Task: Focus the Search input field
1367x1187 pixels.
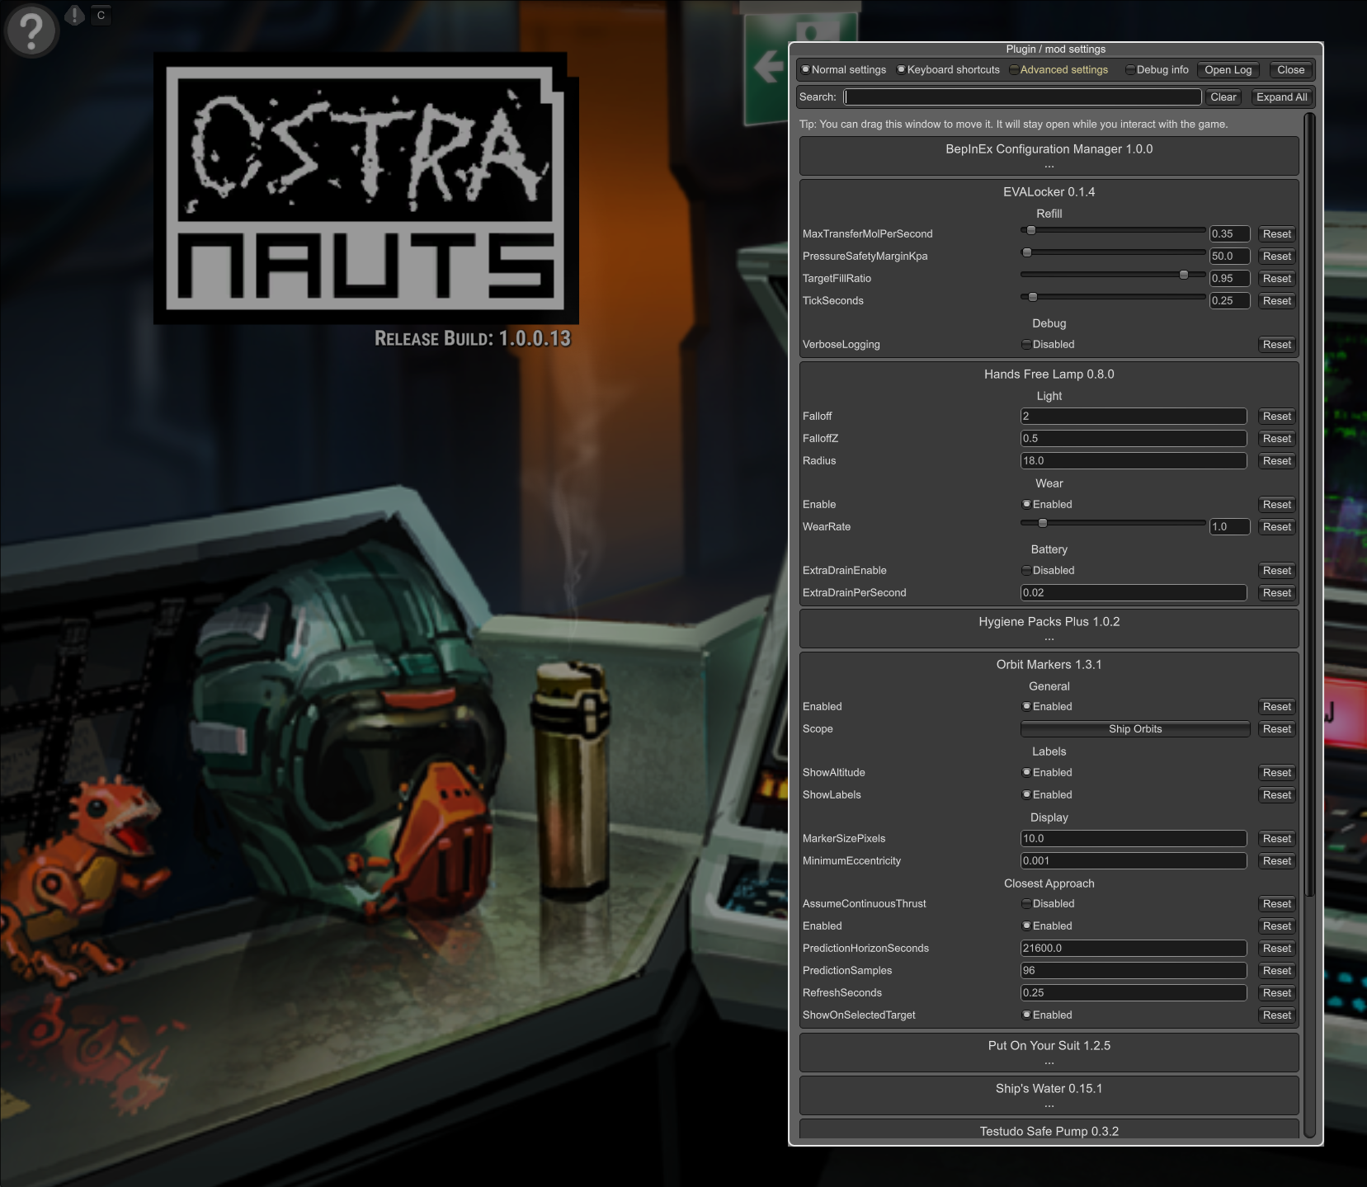Action: (1022, 97)
